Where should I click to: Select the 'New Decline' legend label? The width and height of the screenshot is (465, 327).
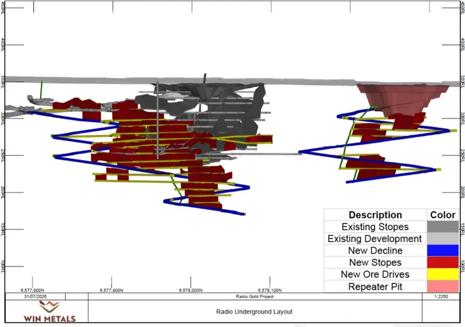[375, 250]
